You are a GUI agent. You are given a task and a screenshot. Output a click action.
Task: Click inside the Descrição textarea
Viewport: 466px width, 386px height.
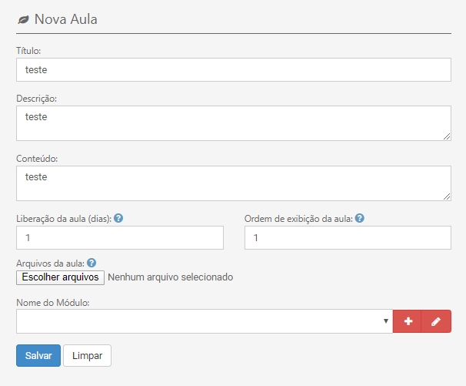pyautogui.click(x=233, y=123)
